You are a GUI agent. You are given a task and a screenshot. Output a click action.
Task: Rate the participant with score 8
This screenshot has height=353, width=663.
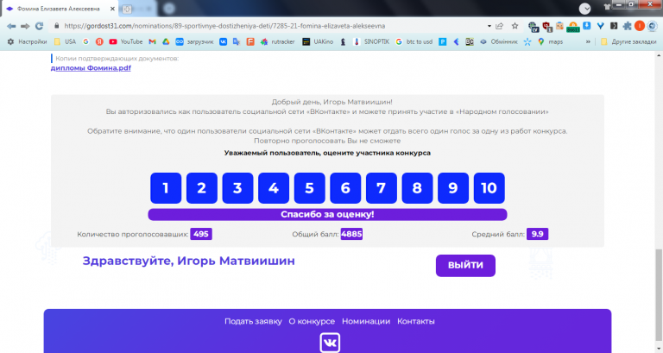pos(417,187)
